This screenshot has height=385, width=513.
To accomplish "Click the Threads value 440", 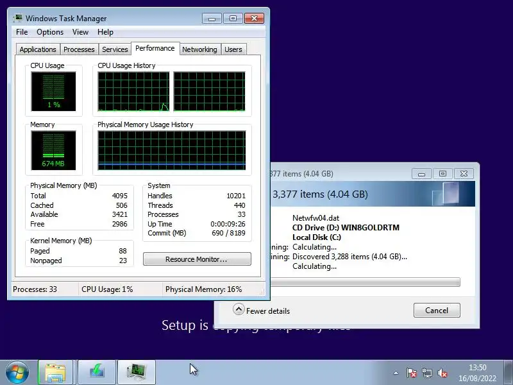I will [239, 205].
